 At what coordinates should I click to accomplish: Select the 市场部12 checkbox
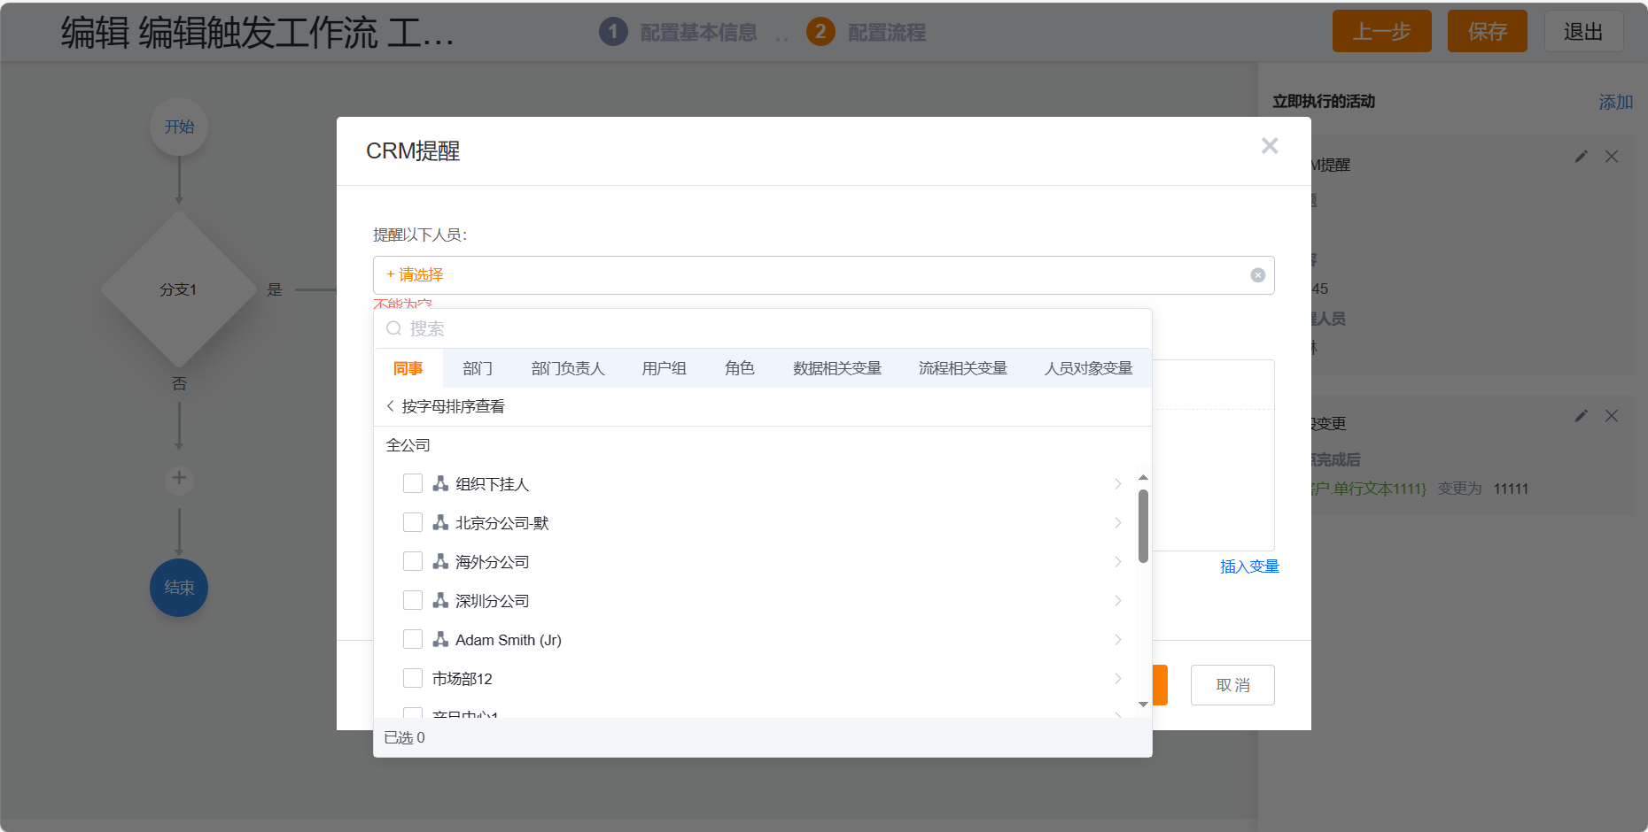tap(413, 679)
